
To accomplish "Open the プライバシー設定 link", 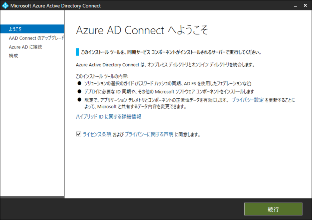I will [x=248, y=100].
